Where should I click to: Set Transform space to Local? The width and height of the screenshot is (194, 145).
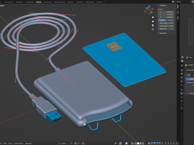170,20
